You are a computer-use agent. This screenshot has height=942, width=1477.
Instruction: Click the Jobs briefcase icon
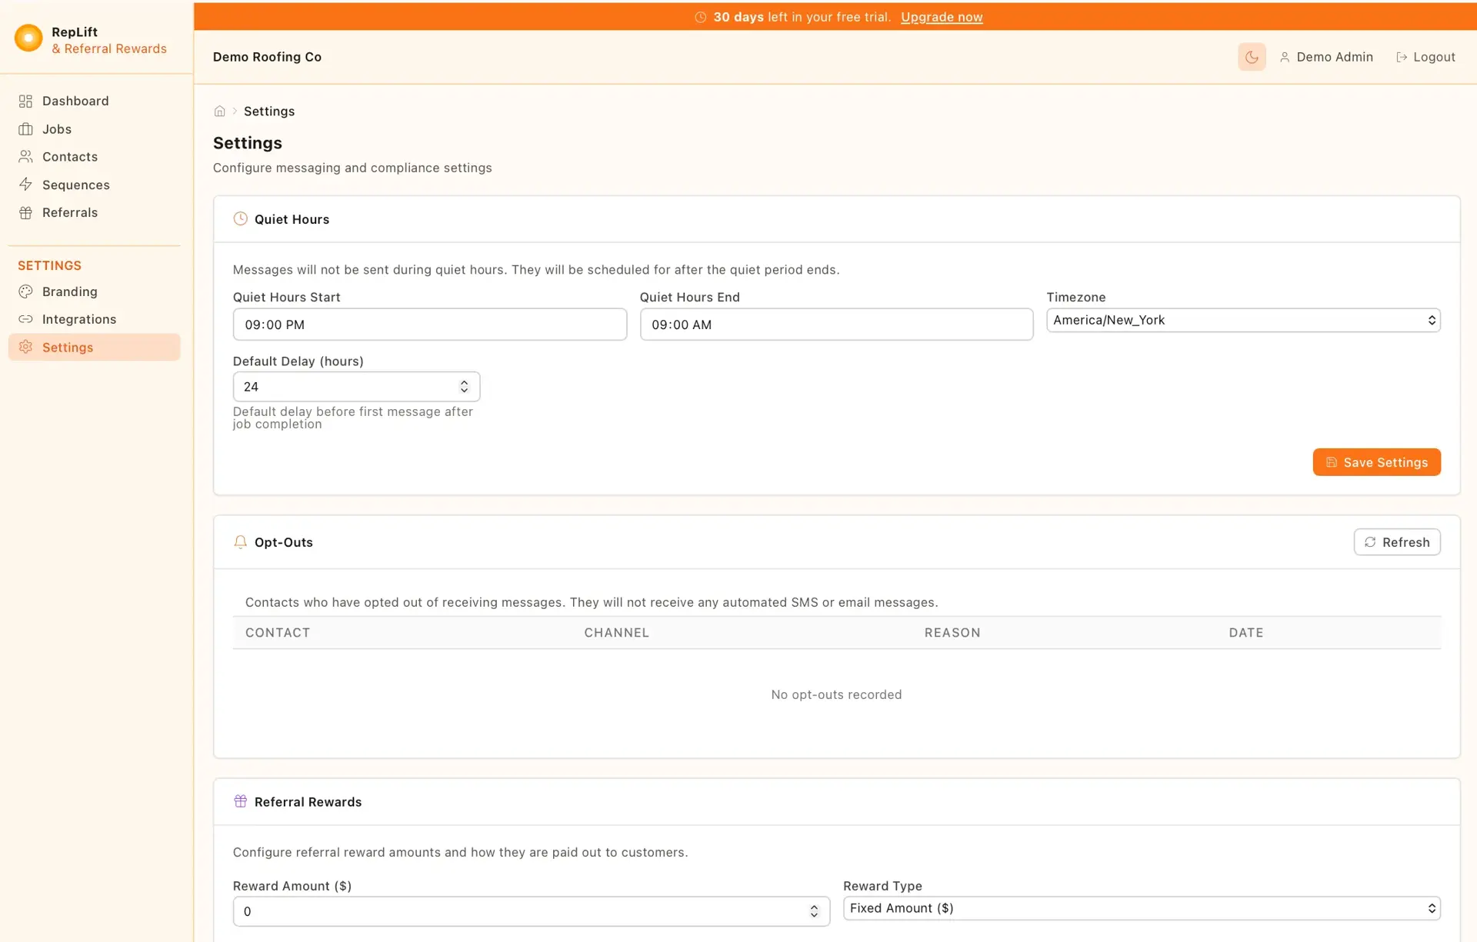(x=25, y=129)
